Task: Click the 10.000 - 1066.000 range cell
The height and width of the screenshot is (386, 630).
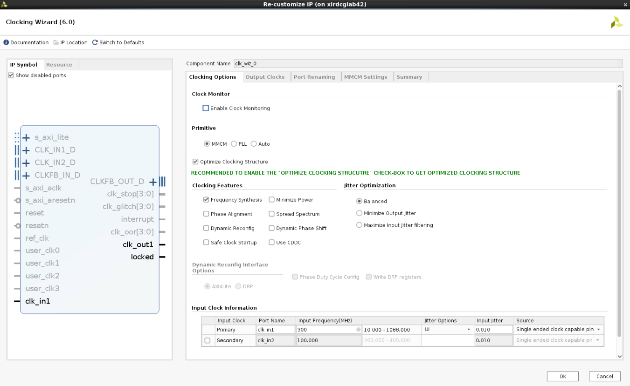Action: tap(392, 330)
